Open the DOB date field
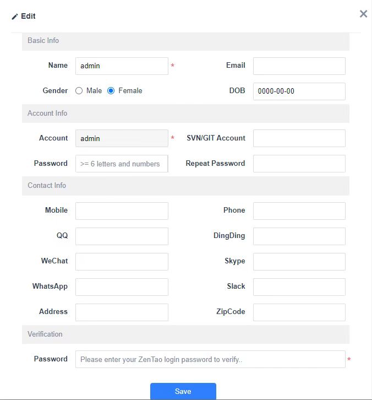The height and width of the screenshot is (400, 372). pos(299,91)
